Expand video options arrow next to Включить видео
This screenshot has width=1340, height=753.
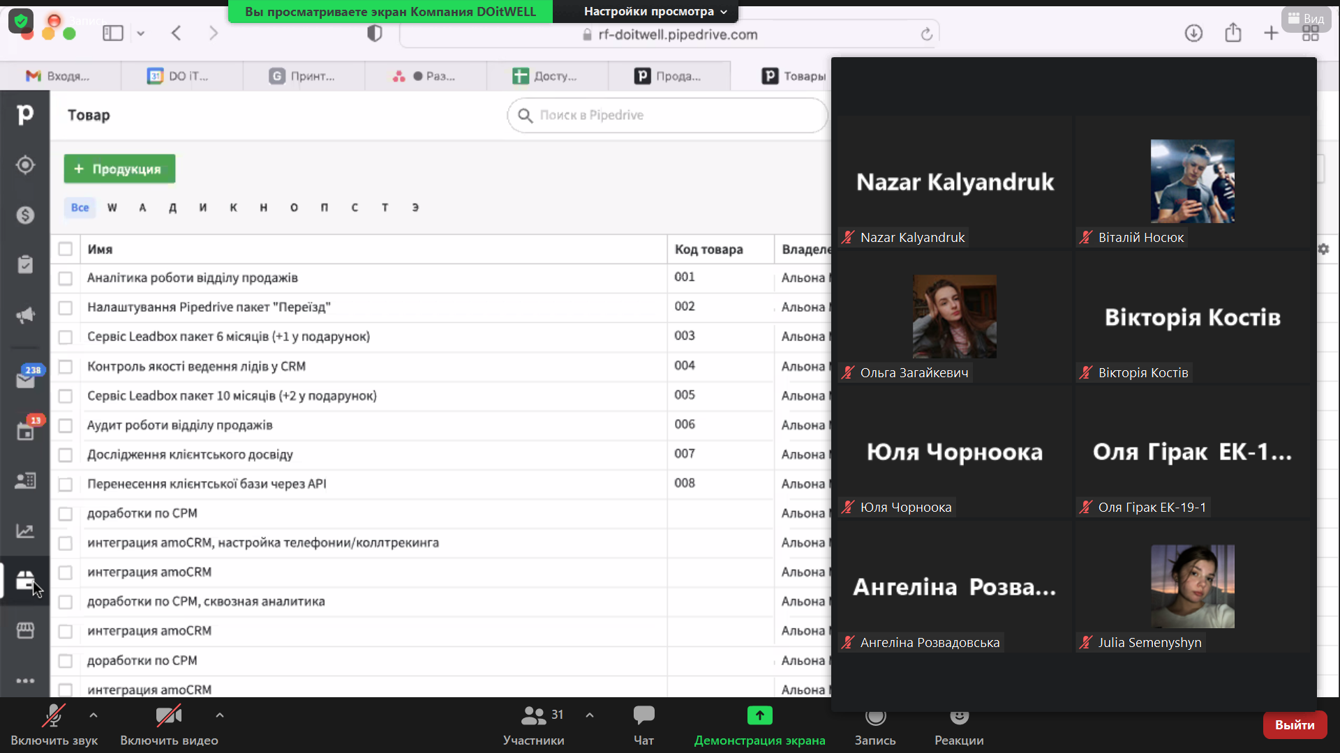click(x=220, y=715)
